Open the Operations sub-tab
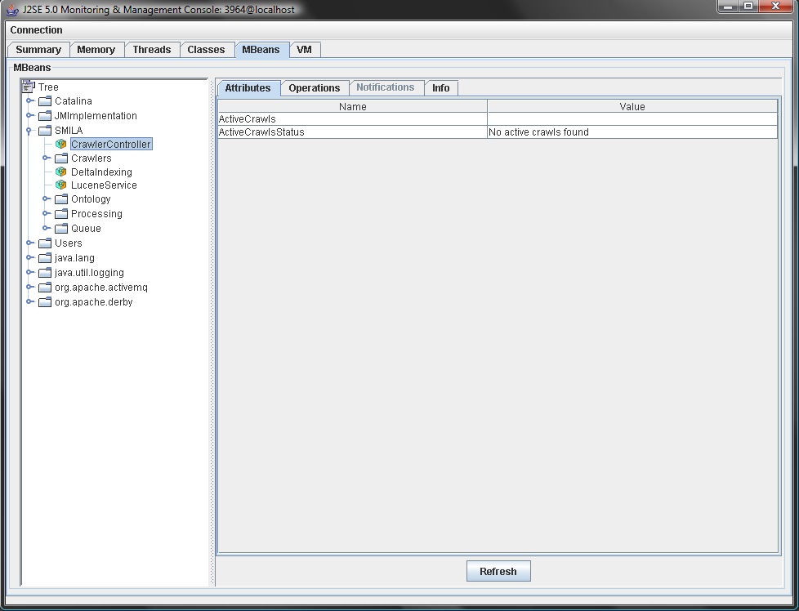Image resolution: width=799 pixels, height=611 pixels. pos(315,88)
